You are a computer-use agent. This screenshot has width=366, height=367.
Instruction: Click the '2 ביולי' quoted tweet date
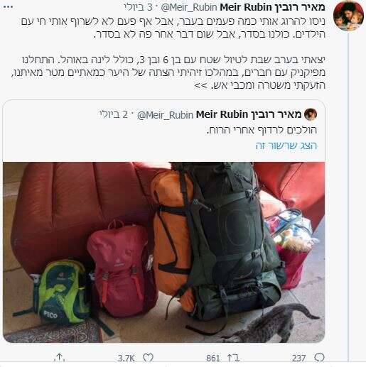click(x=114, y=115)
